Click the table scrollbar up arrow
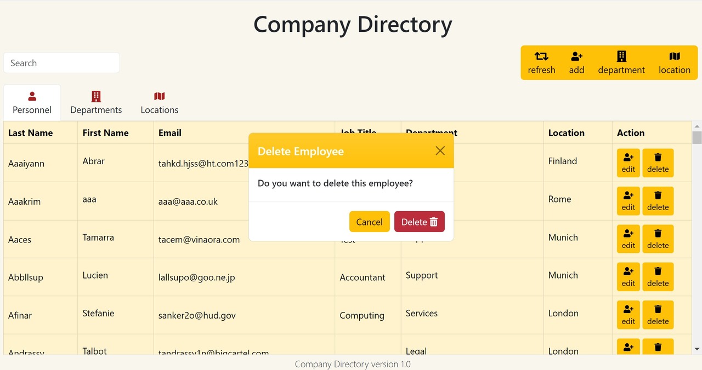 697,126
